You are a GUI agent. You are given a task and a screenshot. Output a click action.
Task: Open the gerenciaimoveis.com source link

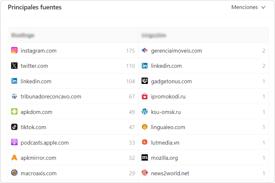click(177, 51)
